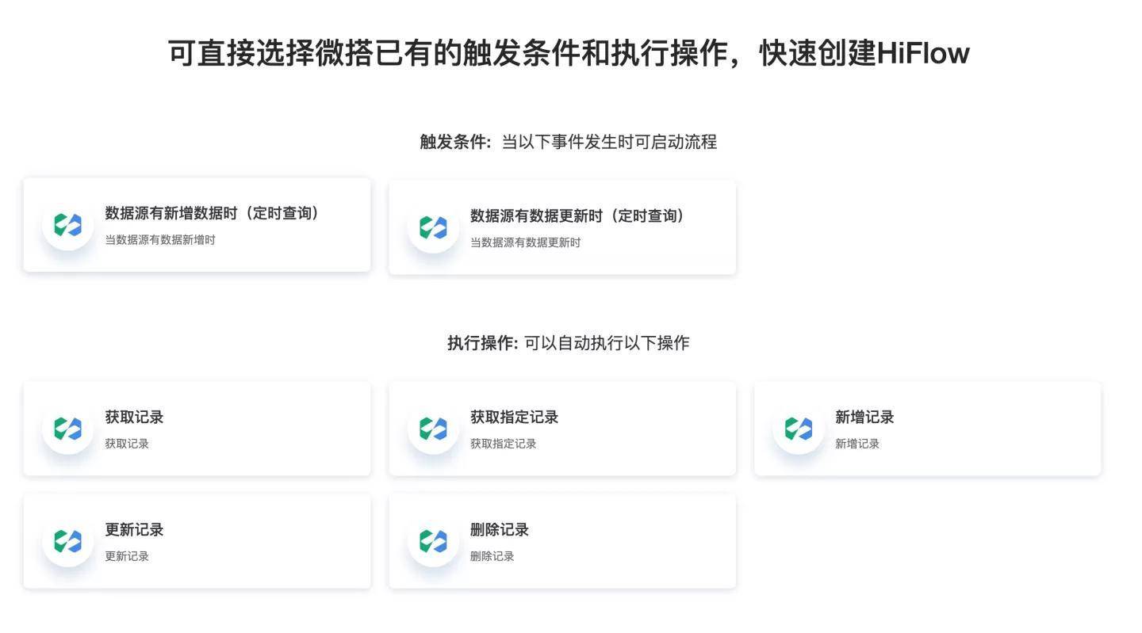
Task: Click the 执行操作 section heading
Action: click(482, 342)
